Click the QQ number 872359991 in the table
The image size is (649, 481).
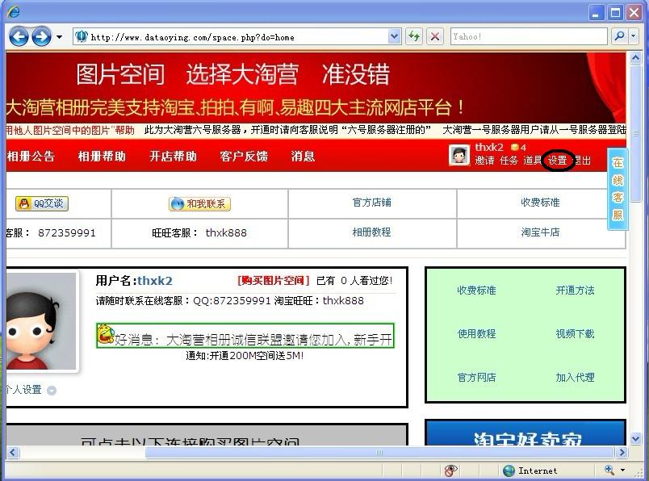67,233
